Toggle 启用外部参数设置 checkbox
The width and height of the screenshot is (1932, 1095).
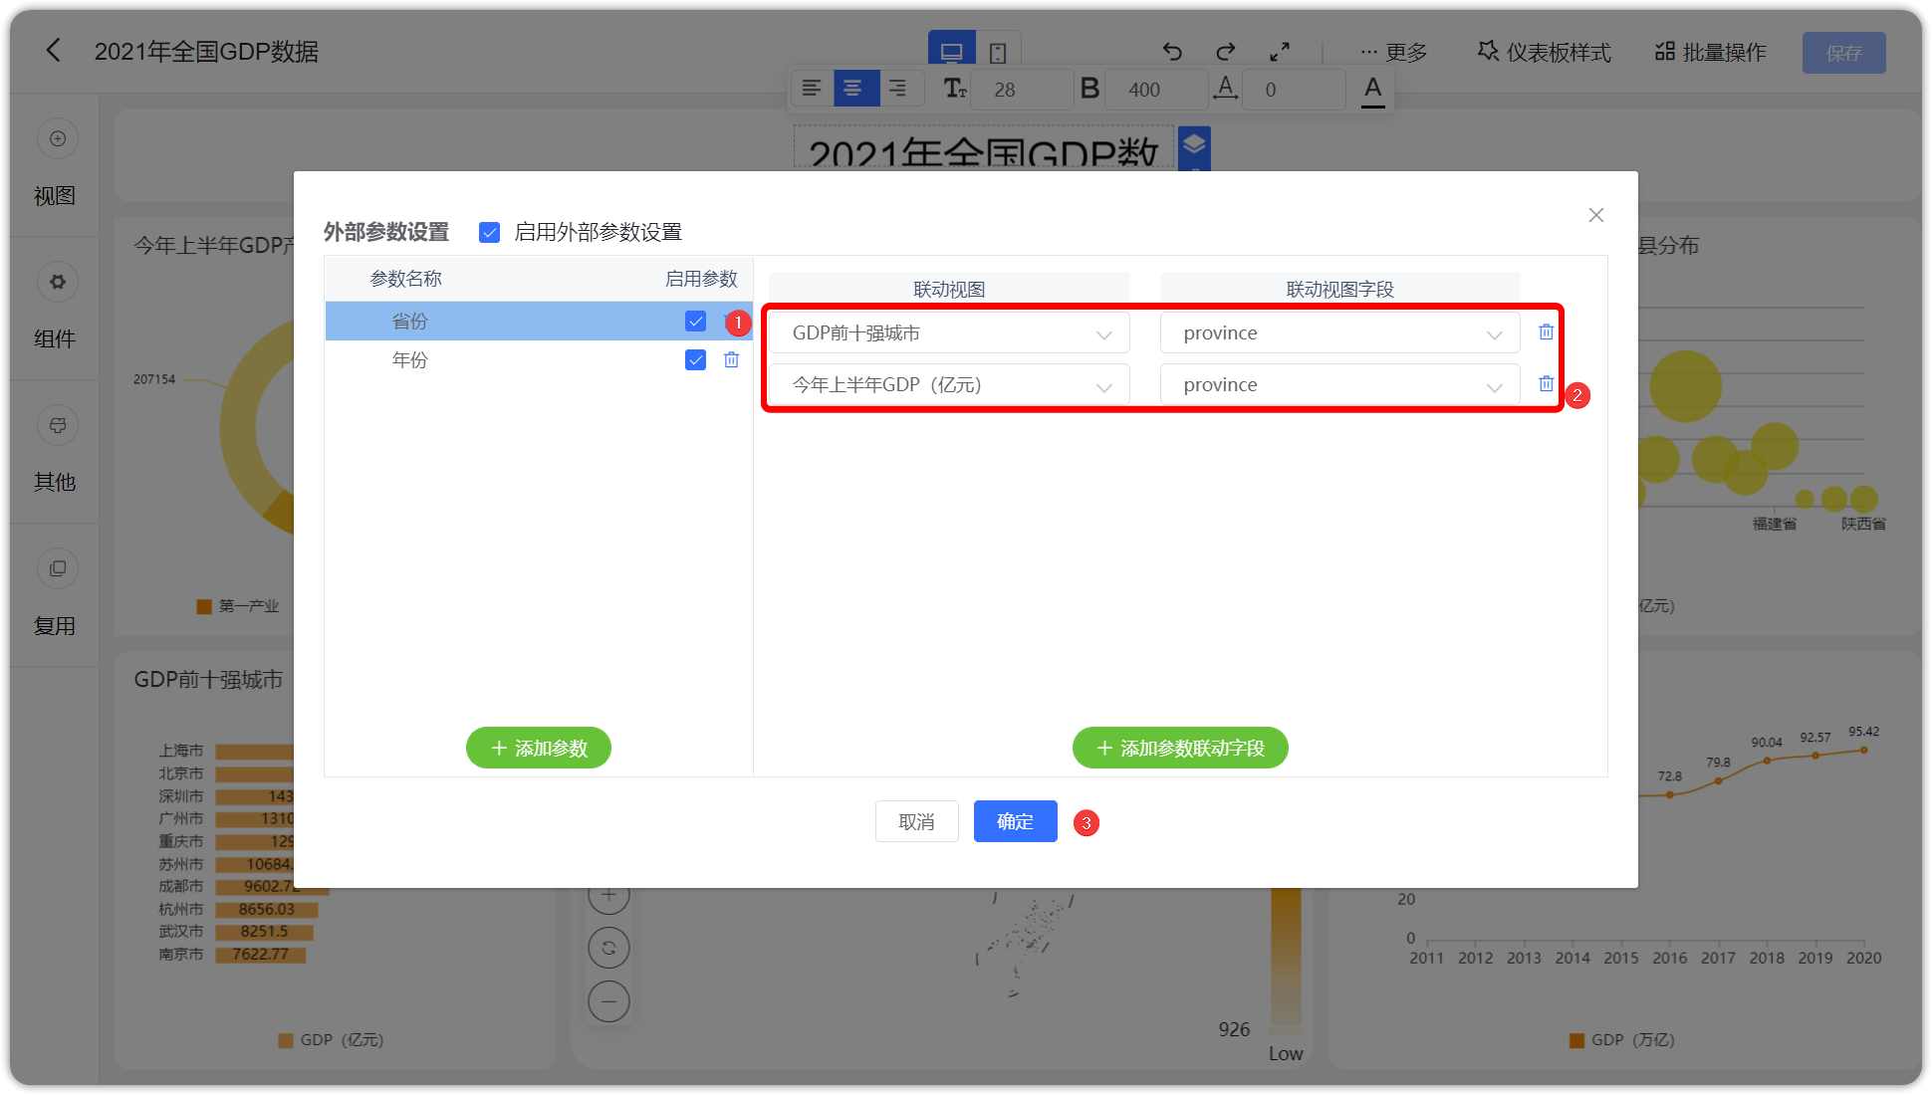click(x=489, y=232)
